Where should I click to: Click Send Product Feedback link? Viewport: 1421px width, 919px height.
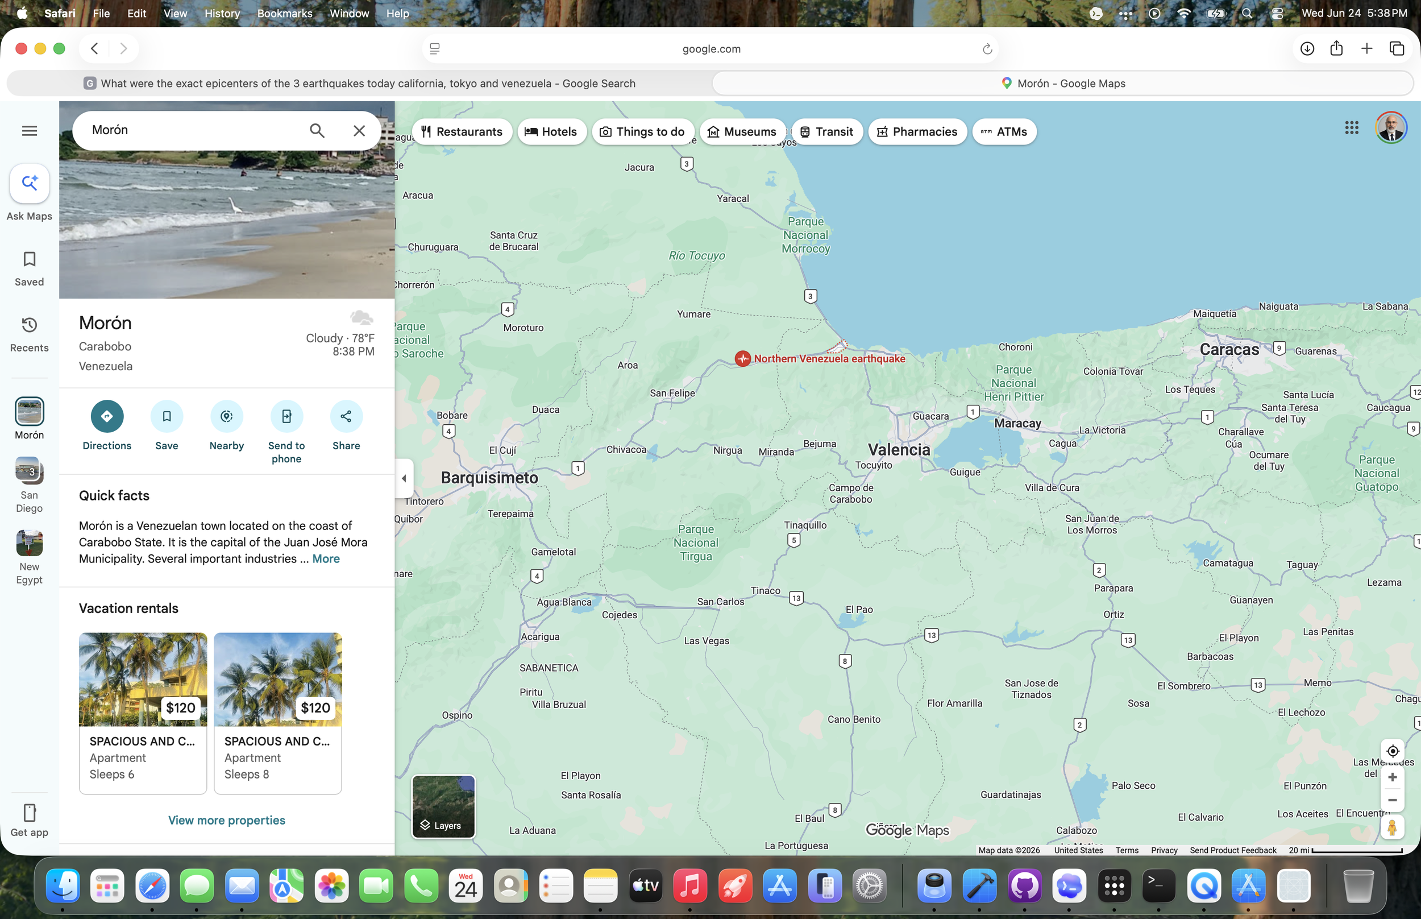(1232, 850)
